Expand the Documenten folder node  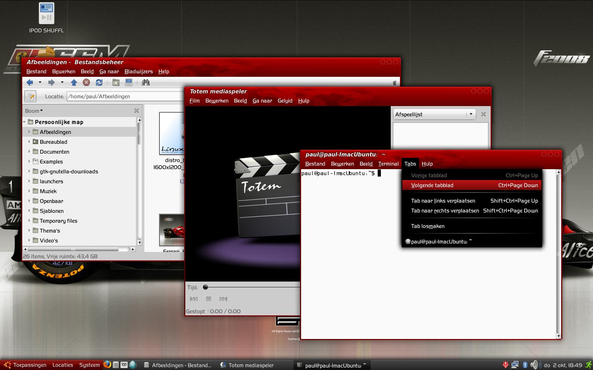coord(29,152)
